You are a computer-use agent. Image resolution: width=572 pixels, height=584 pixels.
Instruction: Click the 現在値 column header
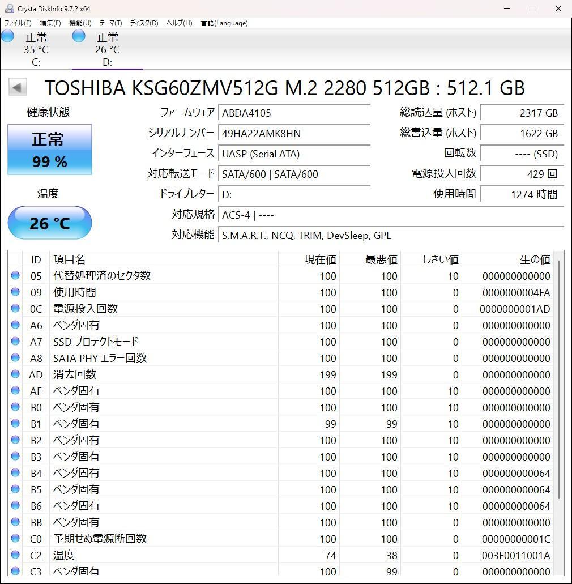point(309,259)
